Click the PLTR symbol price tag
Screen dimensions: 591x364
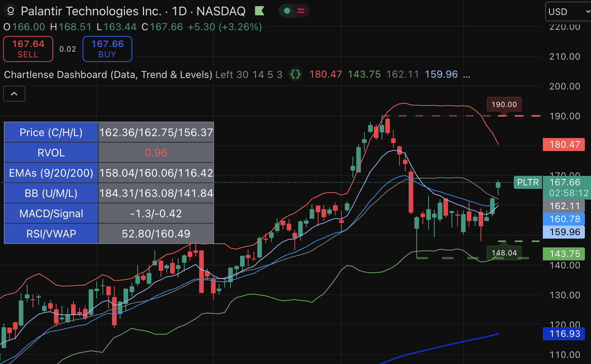(528, 182)
